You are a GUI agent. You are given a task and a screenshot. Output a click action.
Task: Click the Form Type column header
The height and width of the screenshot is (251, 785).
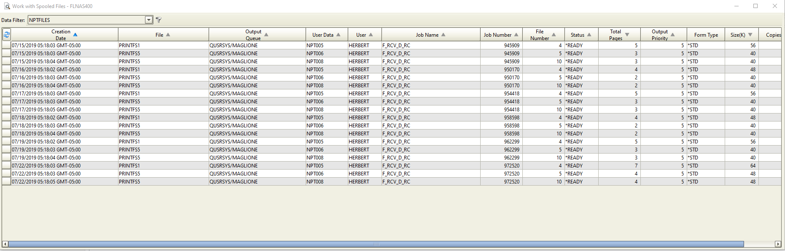(706, 35)
